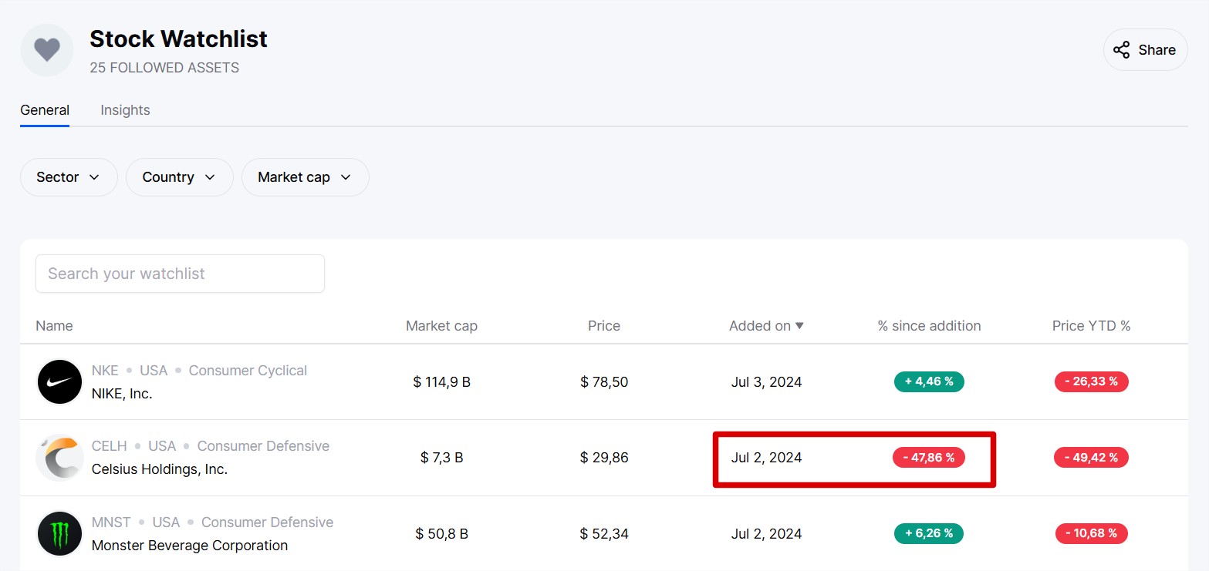Click the CELH ticker line
This screenshot has width=1209, height=571.
click(x=211, y=446)
